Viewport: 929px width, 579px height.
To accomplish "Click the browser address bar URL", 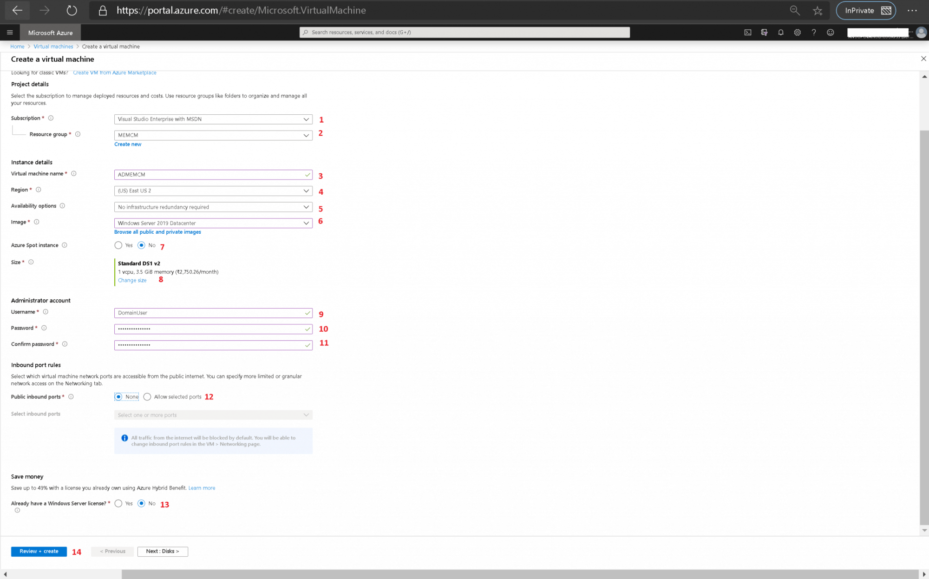I will click(x=241, y=10).
